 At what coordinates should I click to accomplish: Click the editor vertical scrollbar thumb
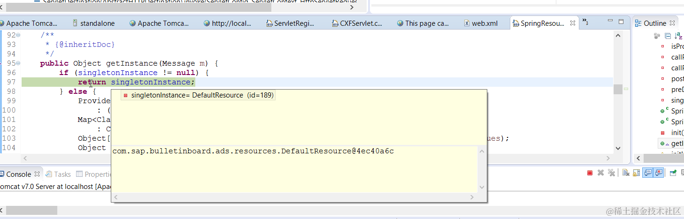click(x=618, y=89)
